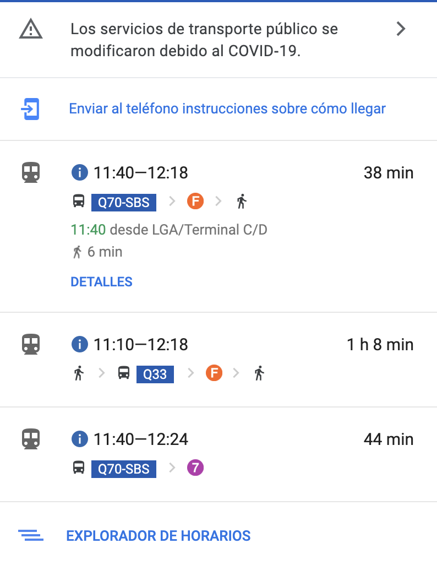This screenshot has width=437, height=565.
Task: Click the orange F icon in the 38 min route
Action: (x=195, y=201)
